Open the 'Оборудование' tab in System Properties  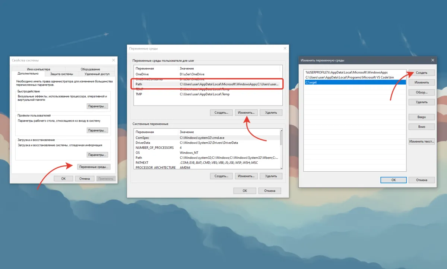[x=90, y=69]
